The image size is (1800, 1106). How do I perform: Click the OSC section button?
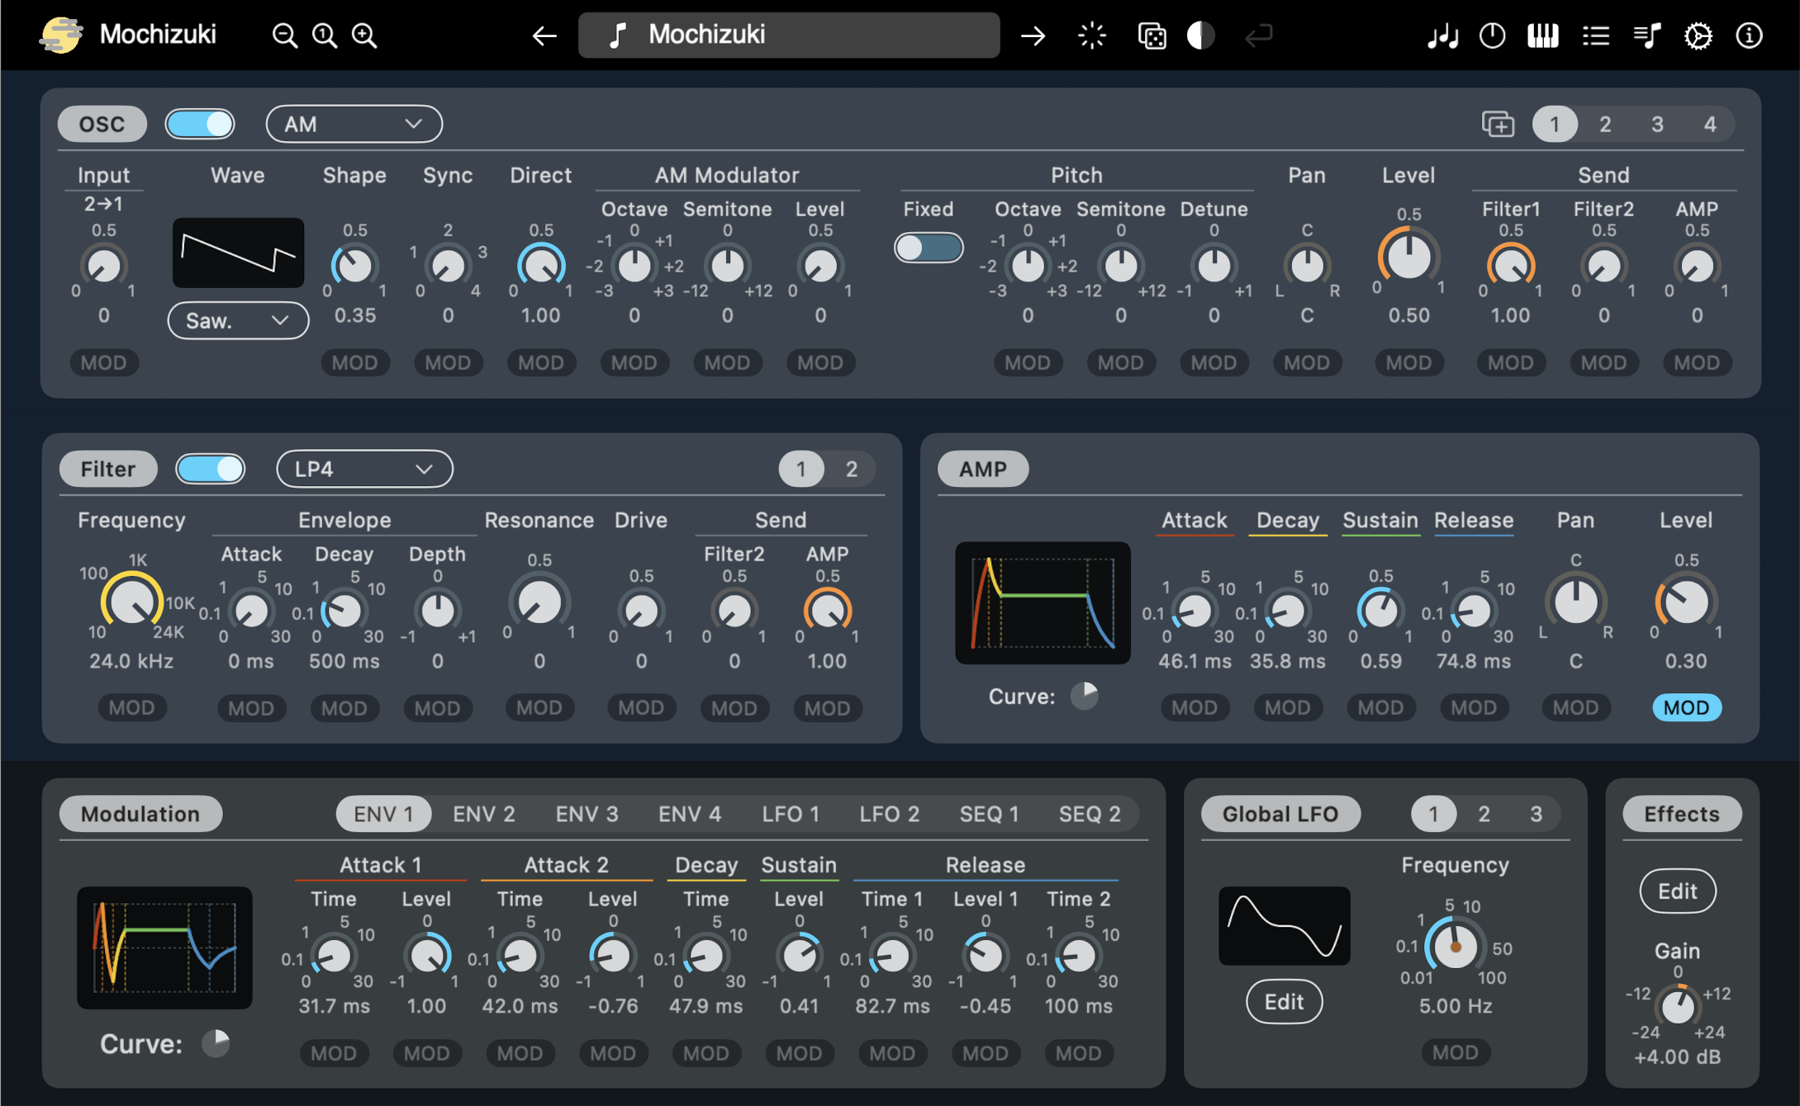(x=102, y=124)
